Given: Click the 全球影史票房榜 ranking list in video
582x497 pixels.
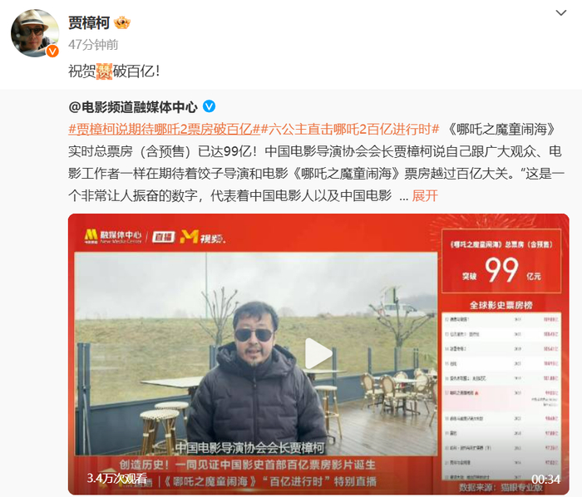Looking at the screenshot, I should 501,390.
